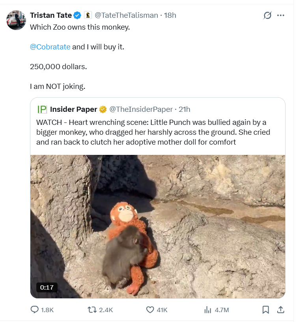The image size is (297, 322).
Task: Like the post with heart icon
Action: click(x=150, y=310)
